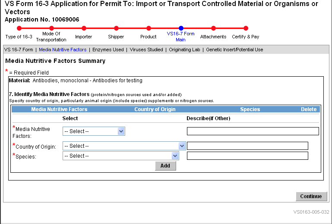Open the Species select dropdown

[x=124, y=156]
